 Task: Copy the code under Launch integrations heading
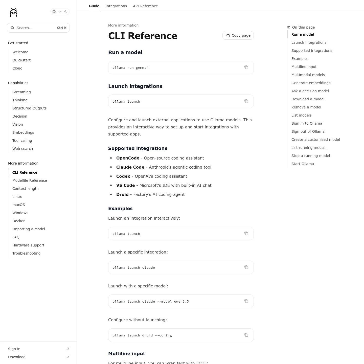pos(246,101)
